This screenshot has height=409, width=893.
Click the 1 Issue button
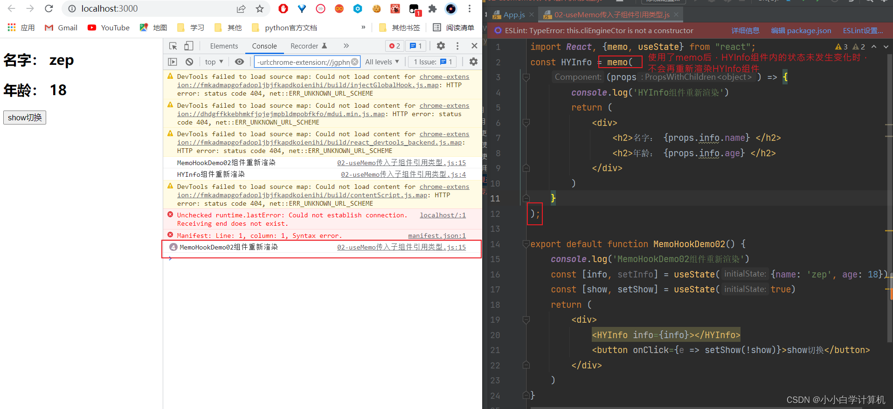click(433, 62)
